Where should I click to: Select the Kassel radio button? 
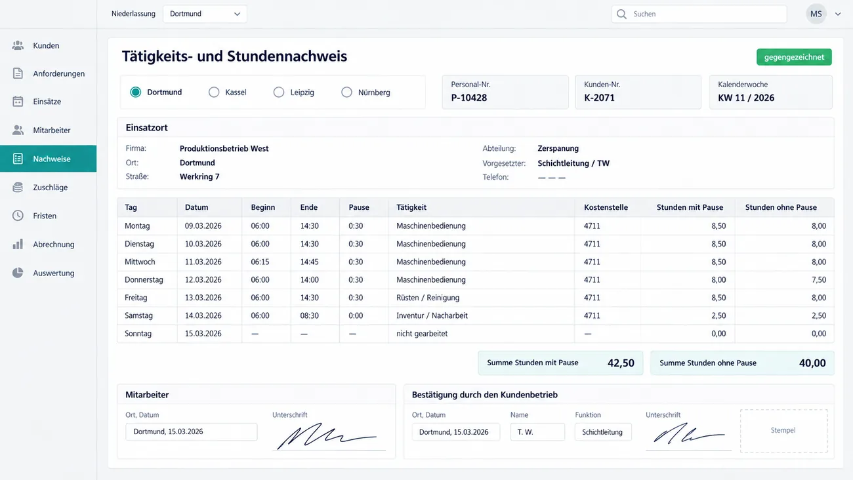pyautogui.click(x=214, y=92)
